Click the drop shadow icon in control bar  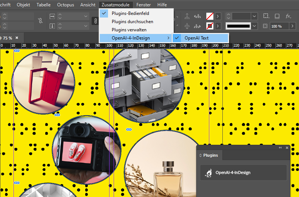(x=277, y=16)
